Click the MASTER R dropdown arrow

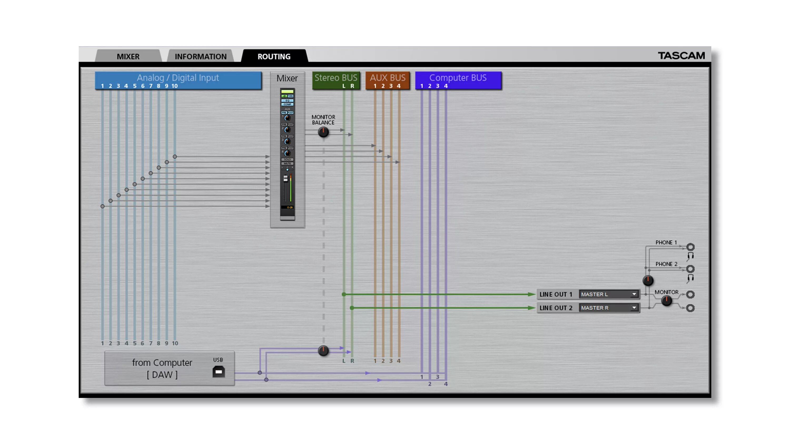(634, 308)
